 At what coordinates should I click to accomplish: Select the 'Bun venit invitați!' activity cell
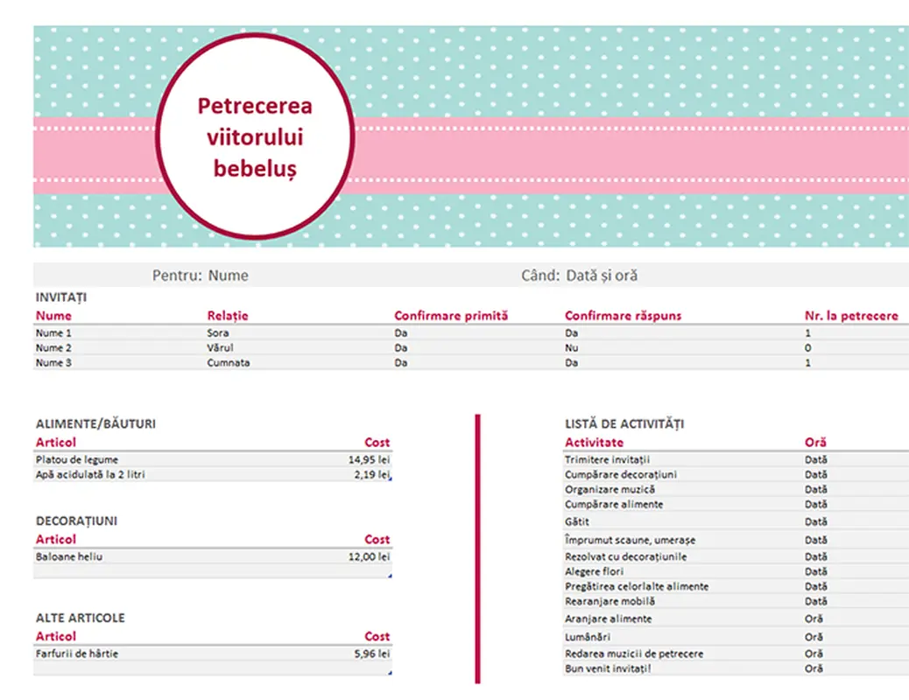click(608, 668)
